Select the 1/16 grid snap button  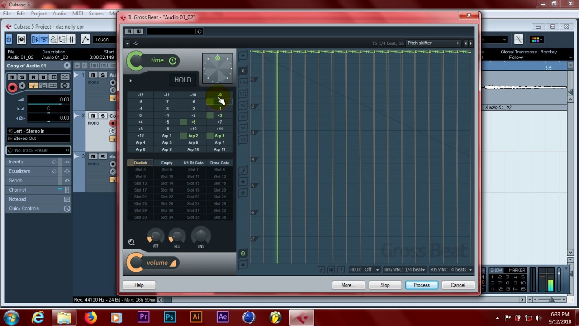pyautogui.click(x=243, y=82)
